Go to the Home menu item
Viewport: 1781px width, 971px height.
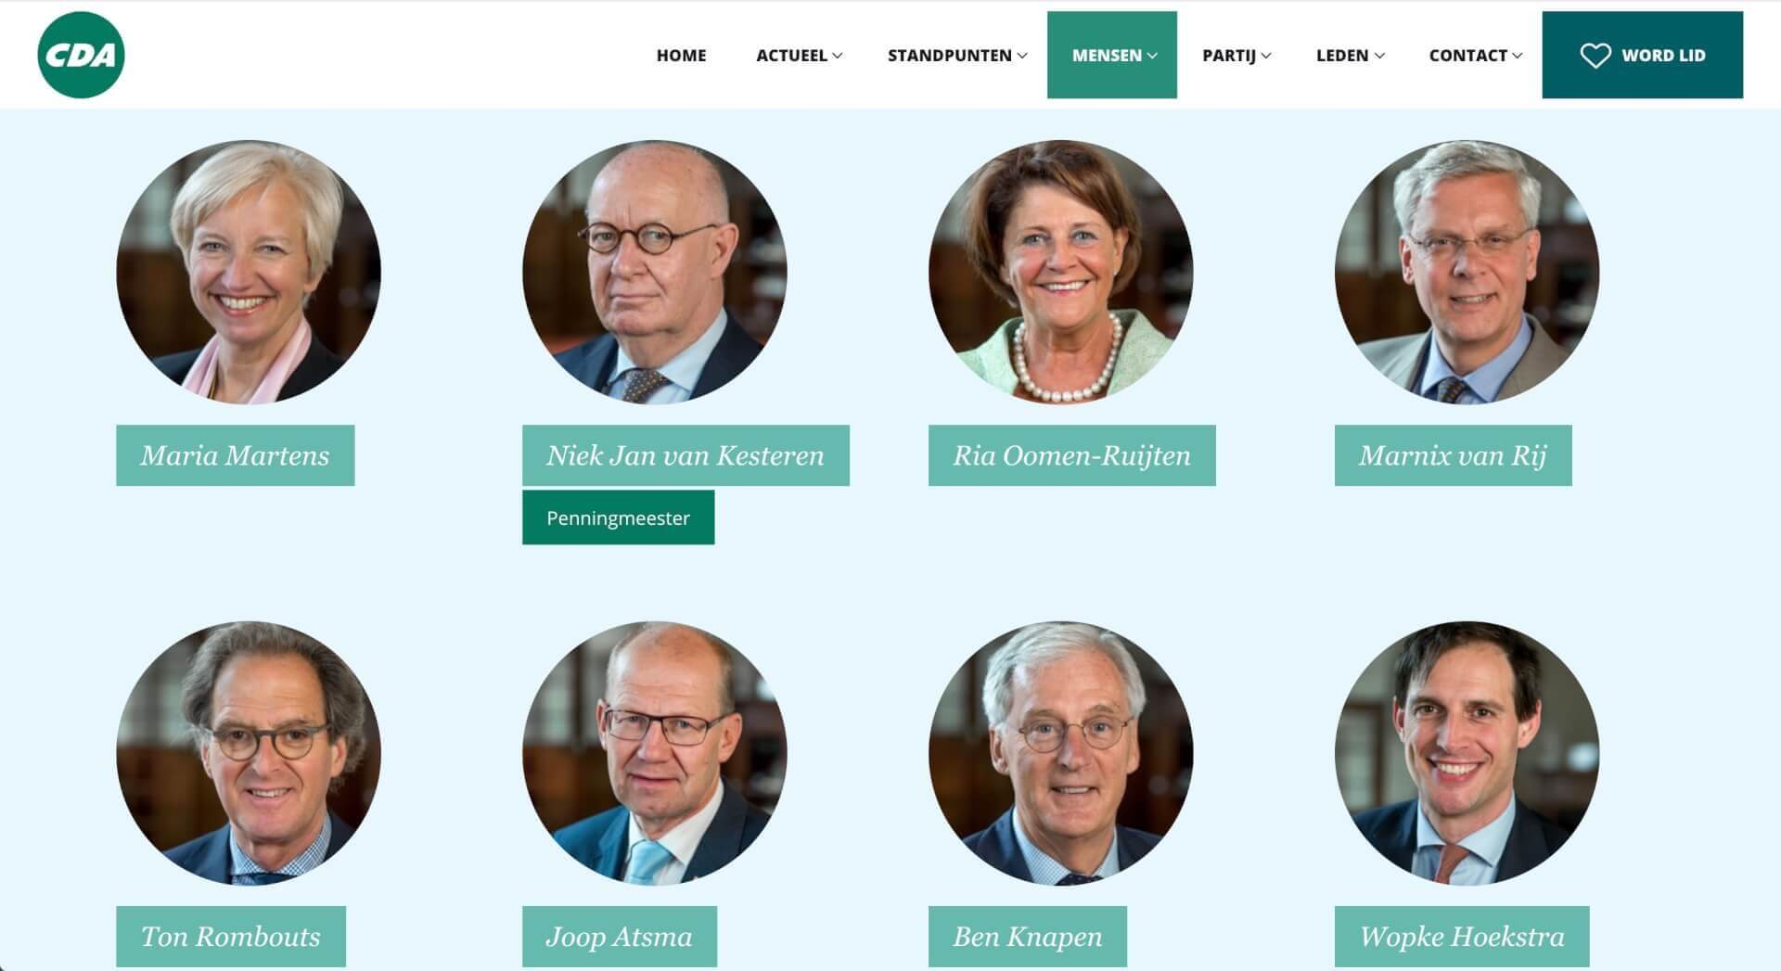[x=681, y=56]
